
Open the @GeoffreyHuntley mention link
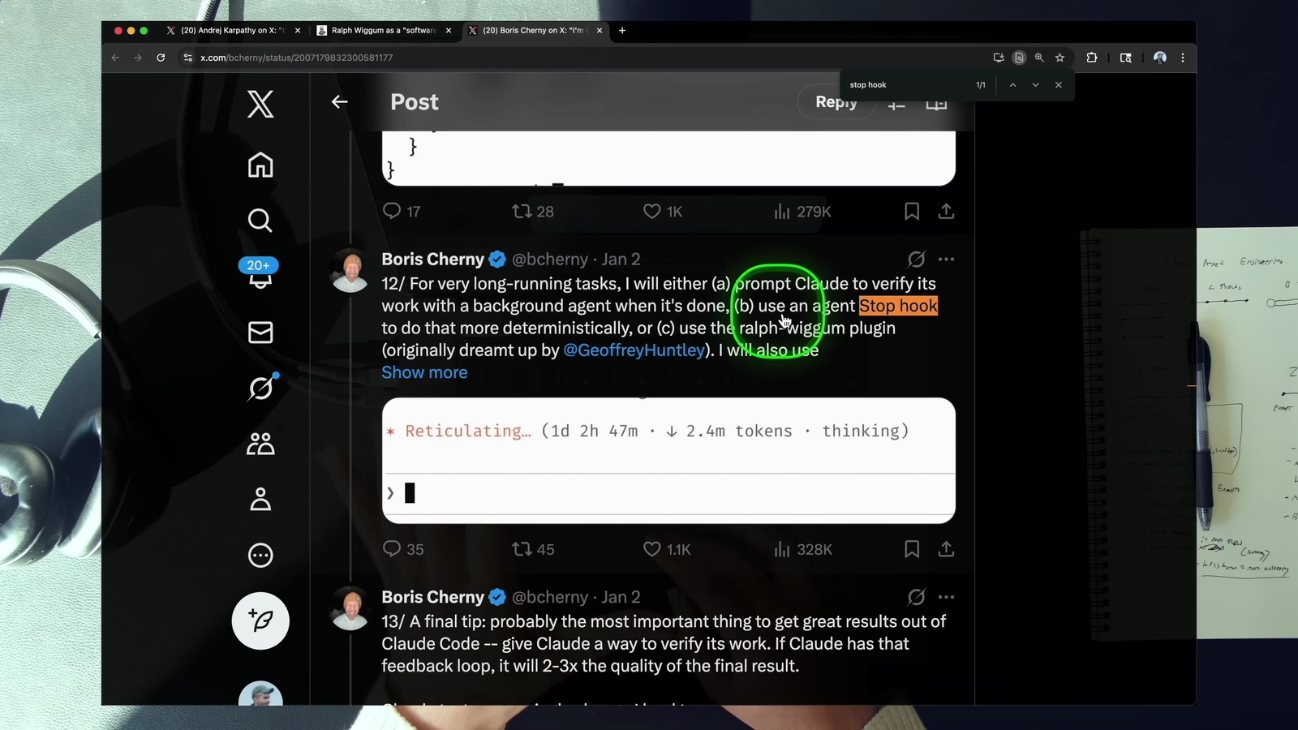(x=634, y=350)
